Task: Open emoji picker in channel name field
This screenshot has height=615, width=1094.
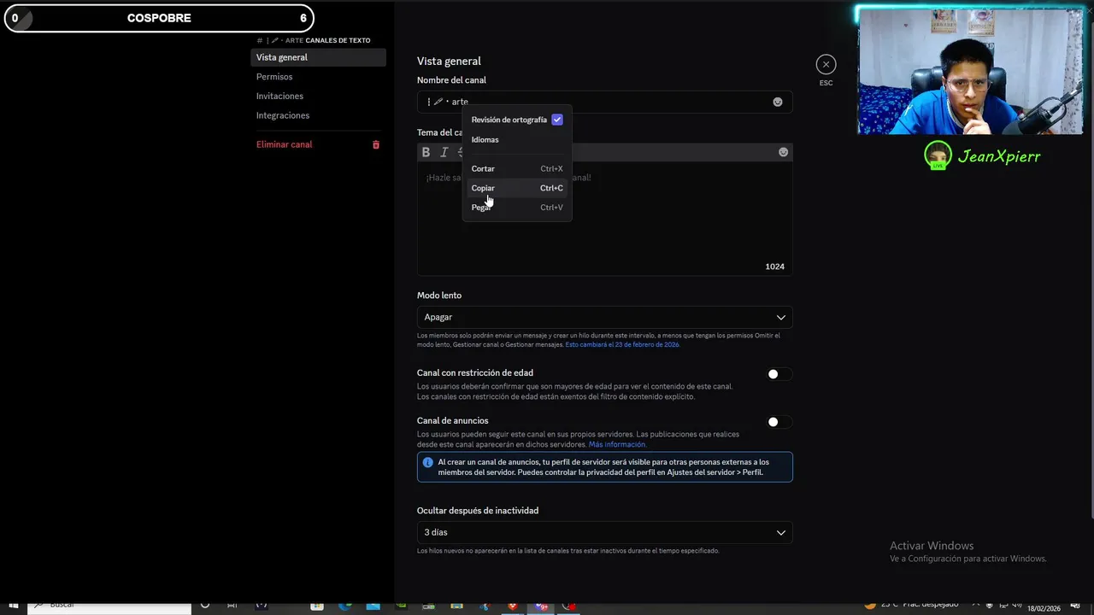Action: [778, 102]
